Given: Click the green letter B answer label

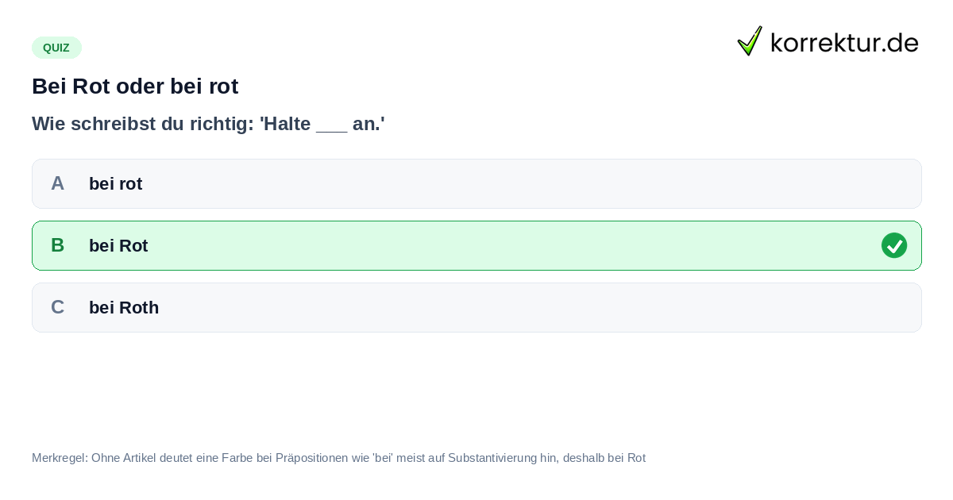Looking at the screenshot, I should (x=57, y=245).
